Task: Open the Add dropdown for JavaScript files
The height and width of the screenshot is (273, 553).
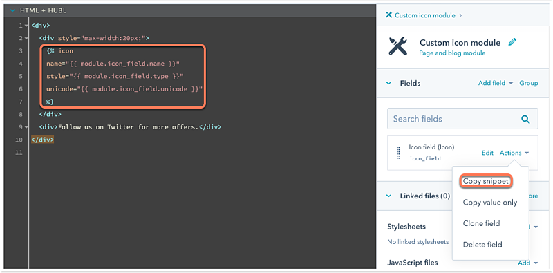Action: point(527,263)
